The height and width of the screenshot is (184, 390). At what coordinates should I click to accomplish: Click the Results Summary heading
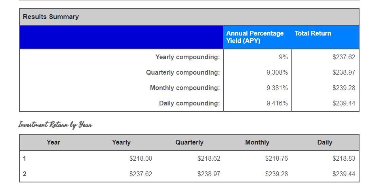click(51, 17)
